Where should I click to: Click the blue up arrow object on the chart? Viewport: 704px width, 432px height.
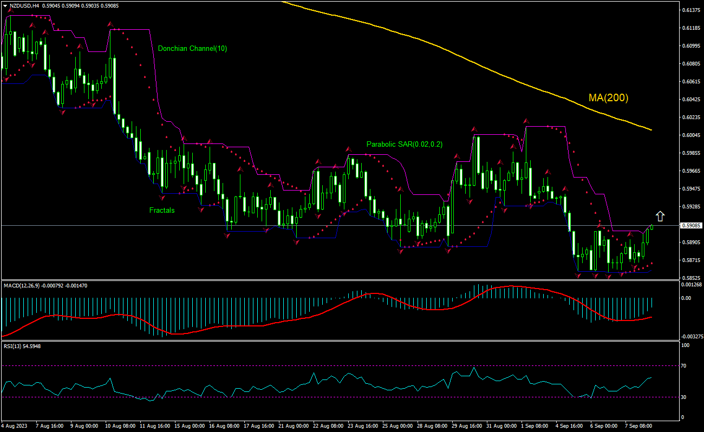(661, 215)
